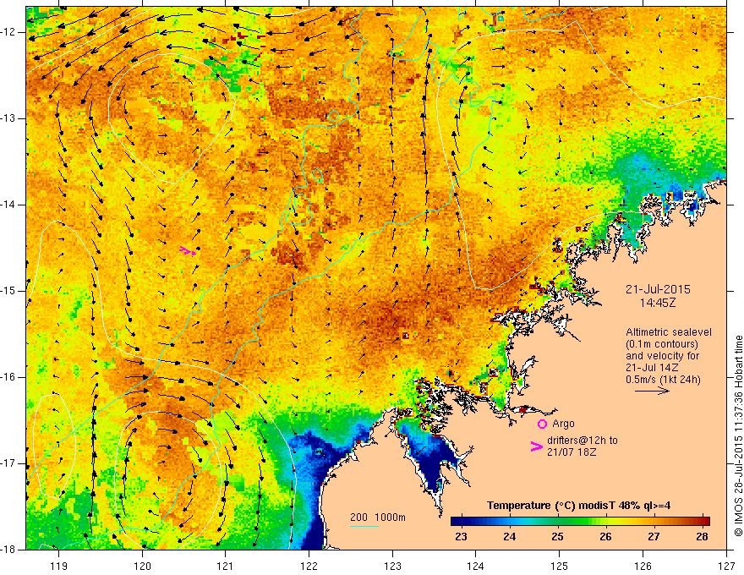Click the longitude label 125

(560, 566)
